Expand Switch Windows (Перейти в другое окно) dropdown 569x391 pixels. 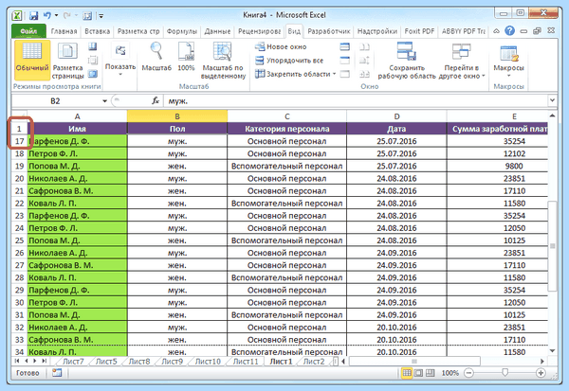462,61
